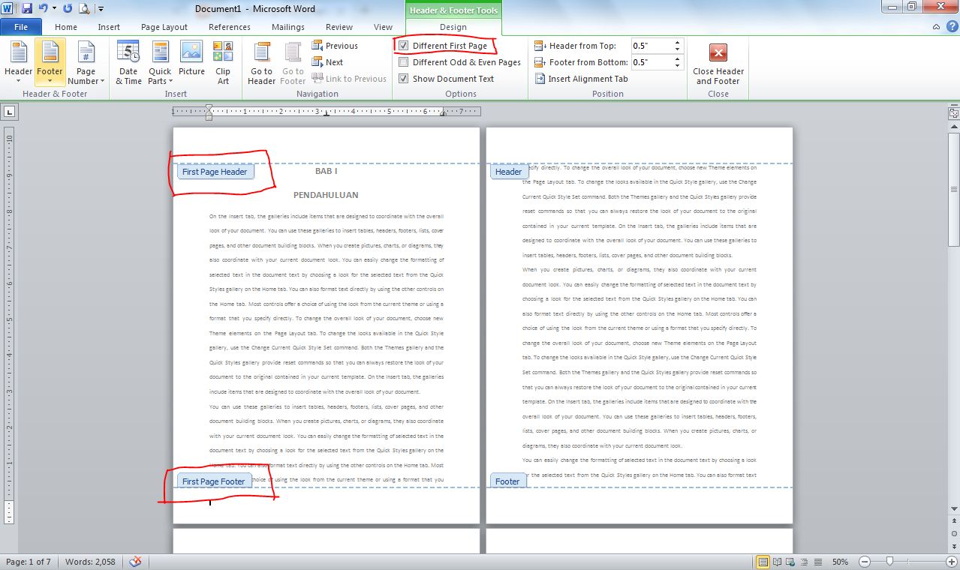This screenshot has width=960, height=570.
Task: Disable Show Document Text
Action: click(x=403, y=79)
